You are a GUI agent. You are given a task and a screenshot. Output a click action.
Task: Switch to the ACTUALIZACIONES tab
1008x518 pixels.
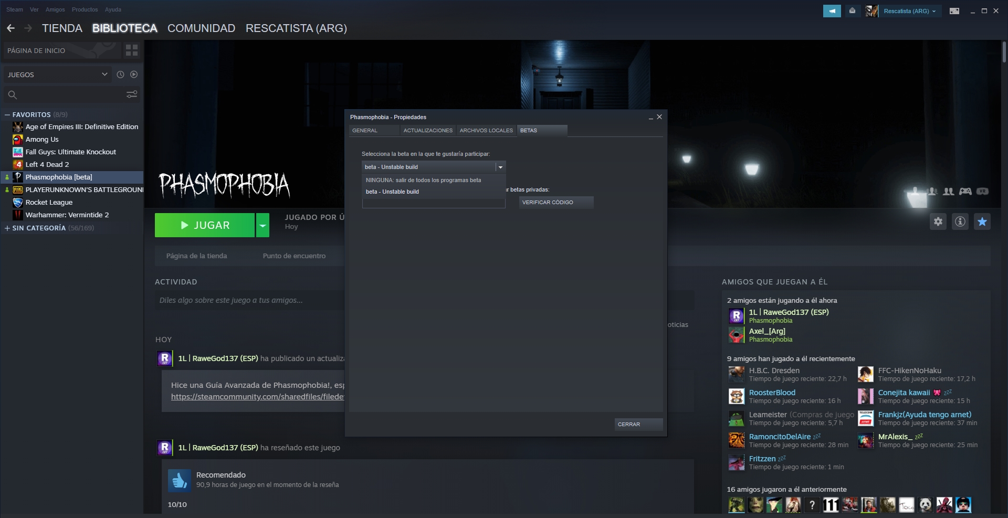(x=428, y=130)
